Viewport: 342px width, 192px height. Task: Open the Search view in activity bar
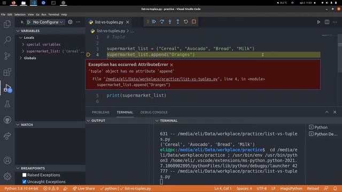coord(7,40)
